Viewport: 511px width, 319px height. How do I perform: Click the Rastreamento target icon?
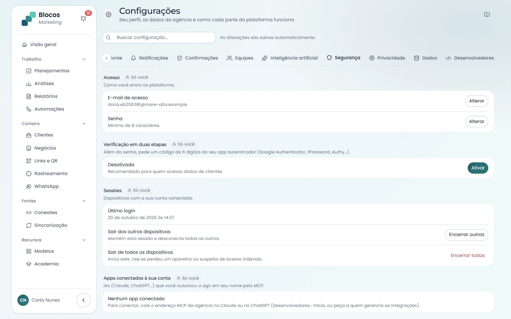29,174
